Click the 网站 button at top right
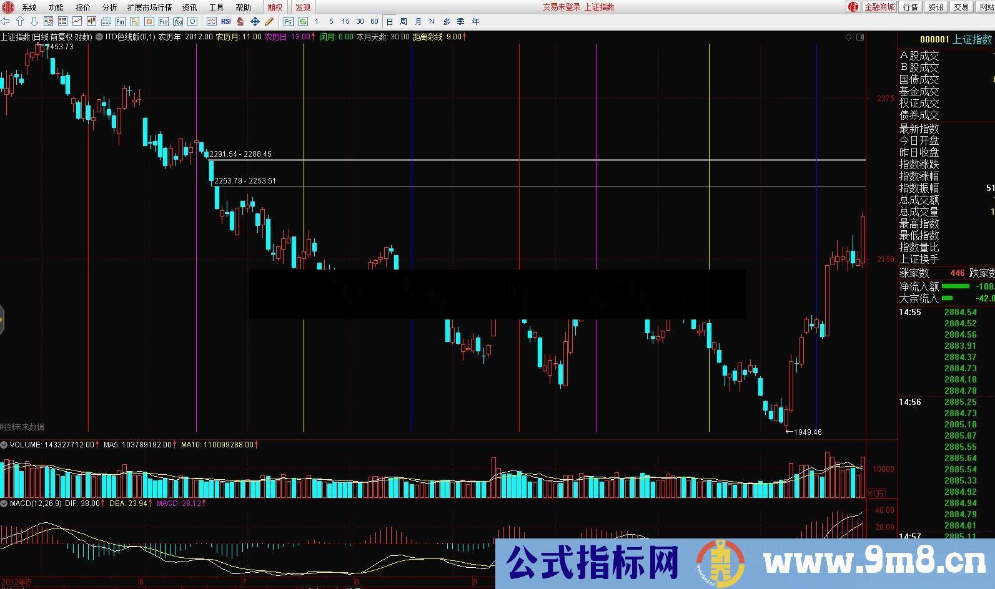The height and width of the screenshot is (589, 995). tap(986, 7)
